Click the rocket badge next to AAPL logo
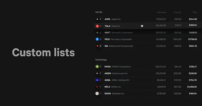 pos(100,19)
